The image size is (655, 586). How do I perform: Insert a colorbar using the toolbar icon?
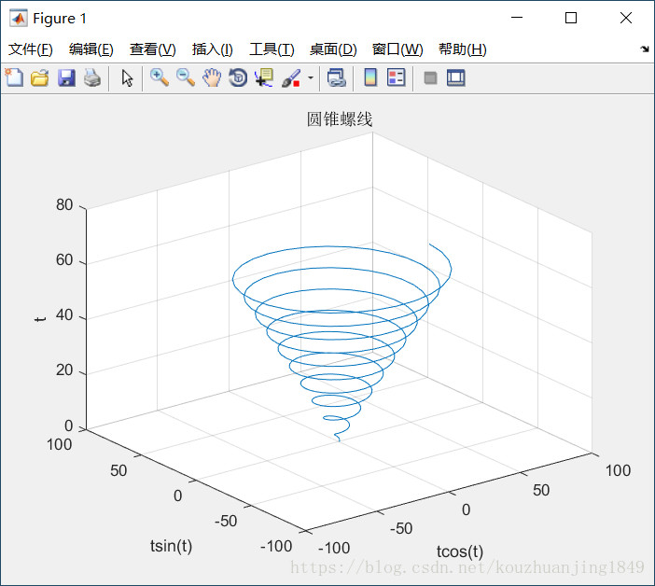click(x=370, y=77)
